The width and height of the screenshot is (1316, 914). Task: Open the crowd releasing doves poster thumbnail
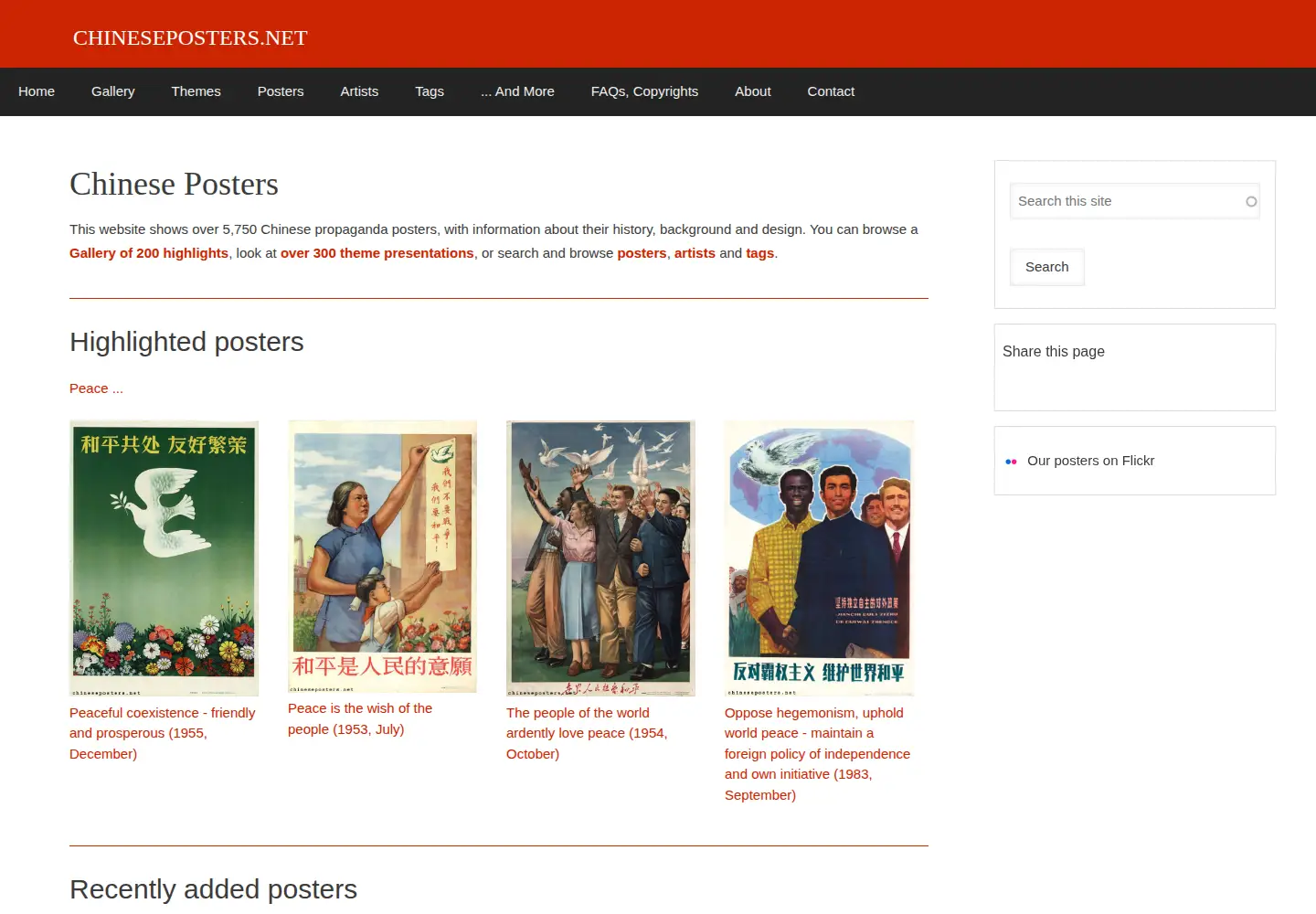tap(600, 558)
